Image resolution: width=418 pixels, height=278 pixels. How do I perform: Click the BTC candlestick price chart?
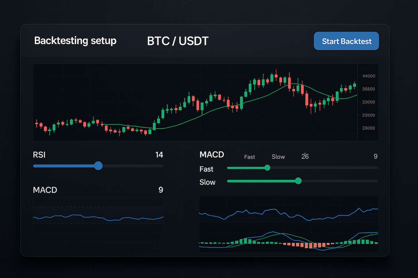pyautogui.click(x=206, y=102)
